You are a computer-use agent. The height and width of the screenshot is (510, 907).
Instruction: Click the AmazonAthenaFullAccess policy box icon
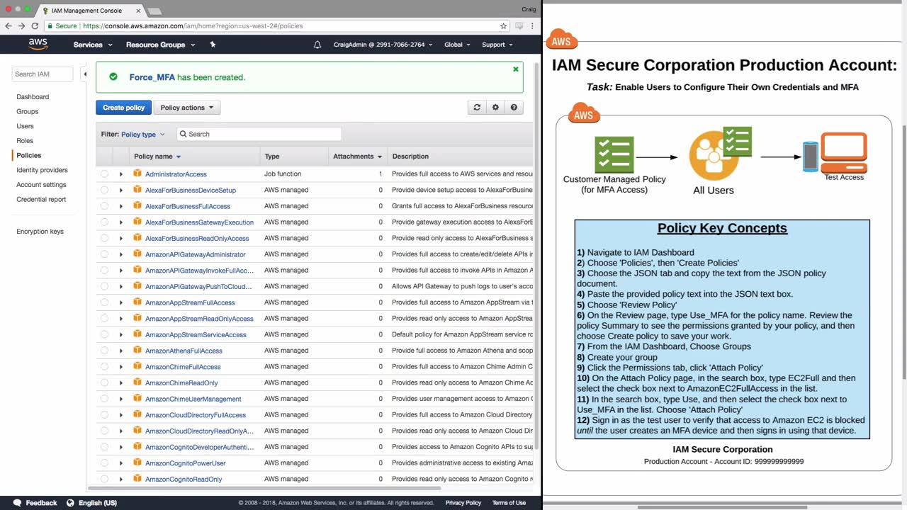click(x=137, y=351)
